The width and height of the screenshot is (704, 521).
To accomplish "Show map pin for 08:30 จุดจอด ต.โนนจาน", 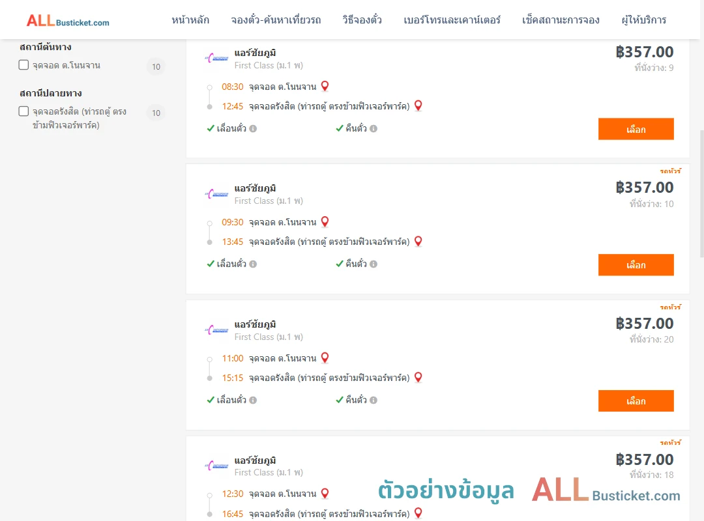I will coord(325,86).
